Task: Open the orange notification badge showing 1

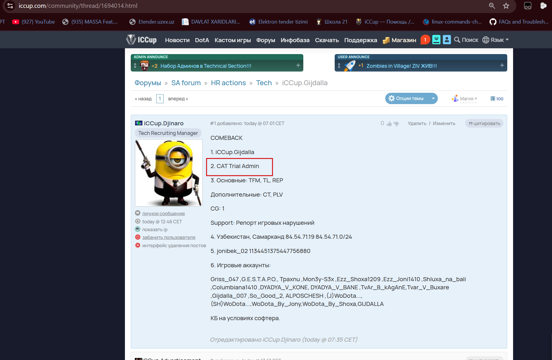Action: coord(425,40)
